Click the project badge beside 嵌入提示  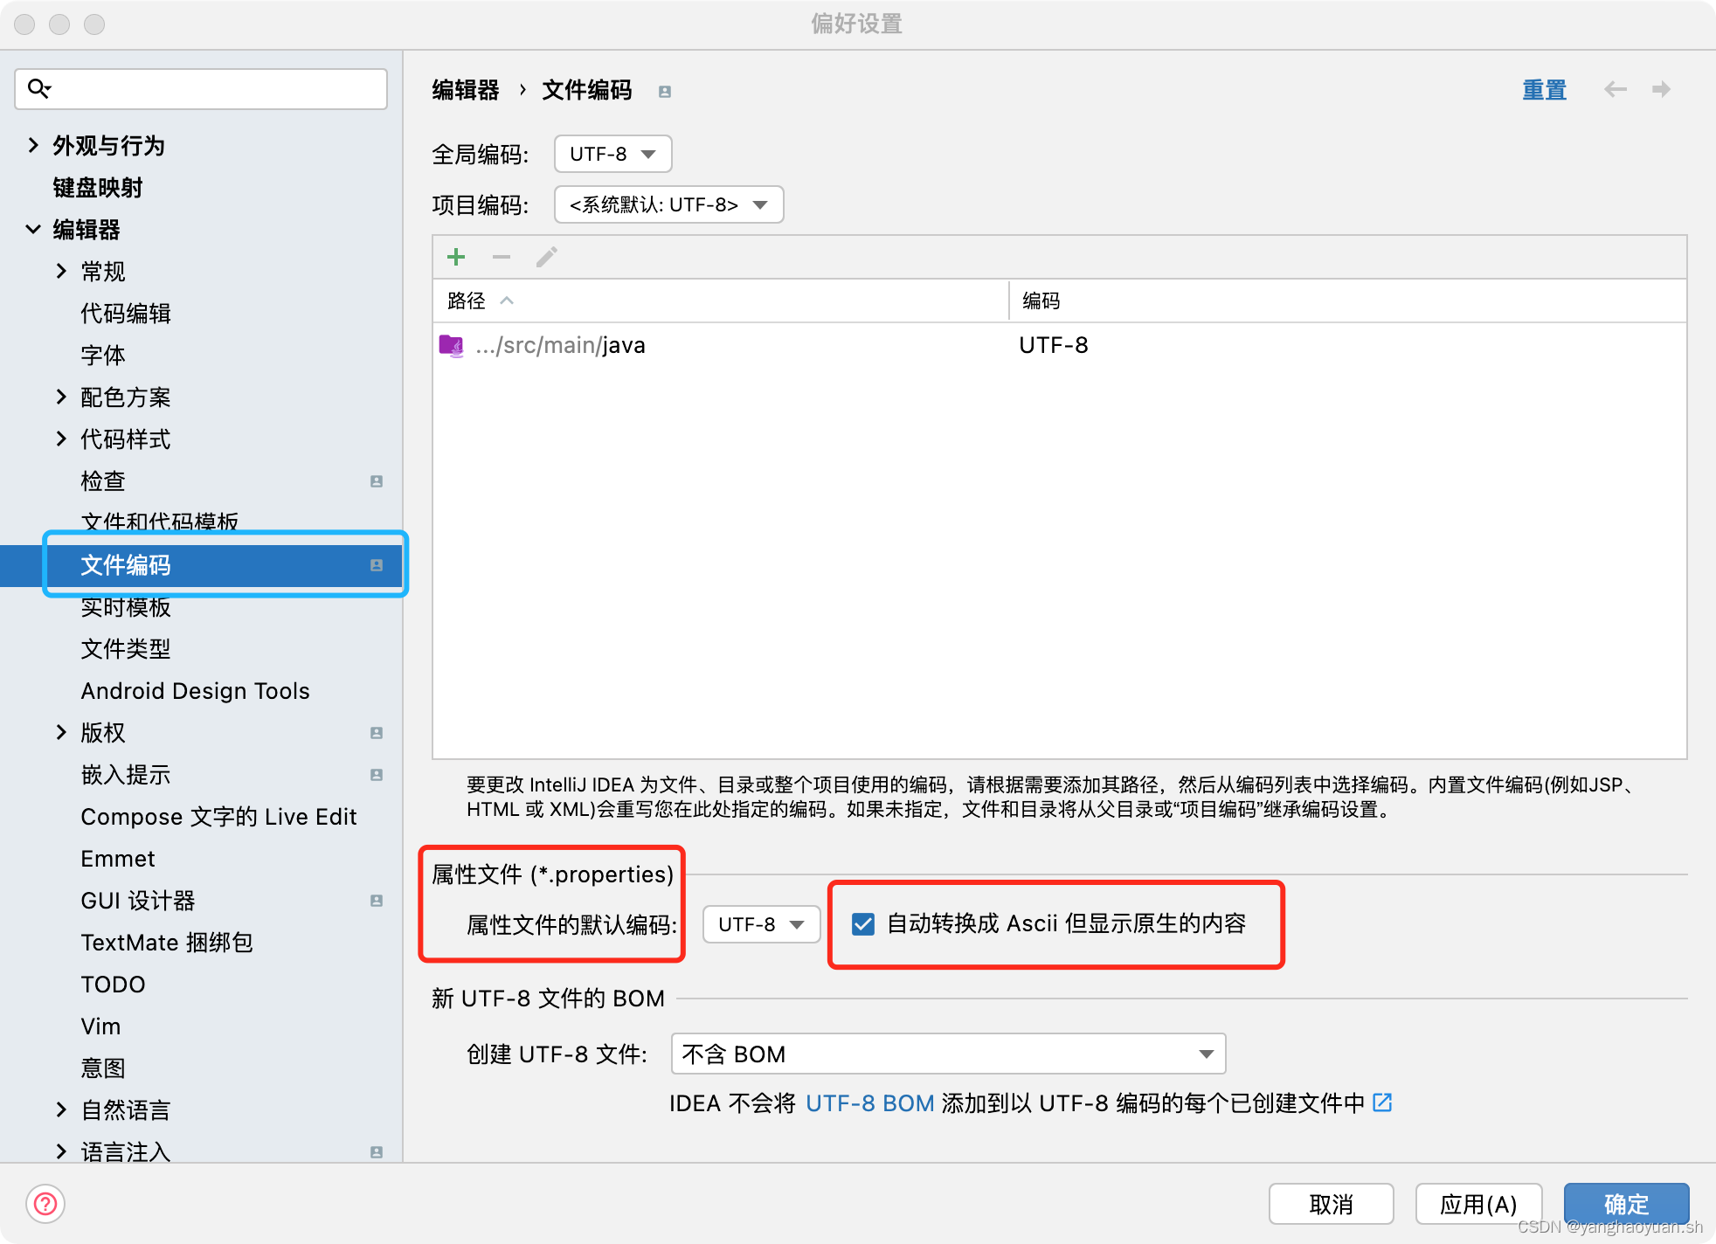(377, 775)
